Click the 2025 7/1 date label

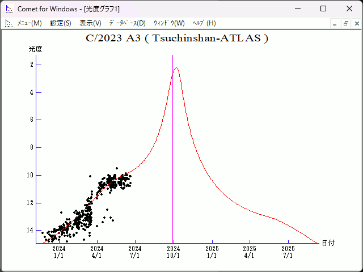point(288,252)
